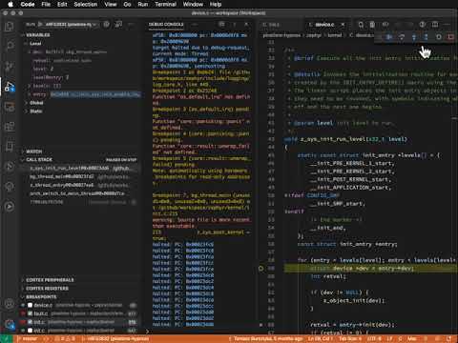Open the Manage gear in the activity bar
The width and height of the screenshot is (458, 343).
coord(10,324)
